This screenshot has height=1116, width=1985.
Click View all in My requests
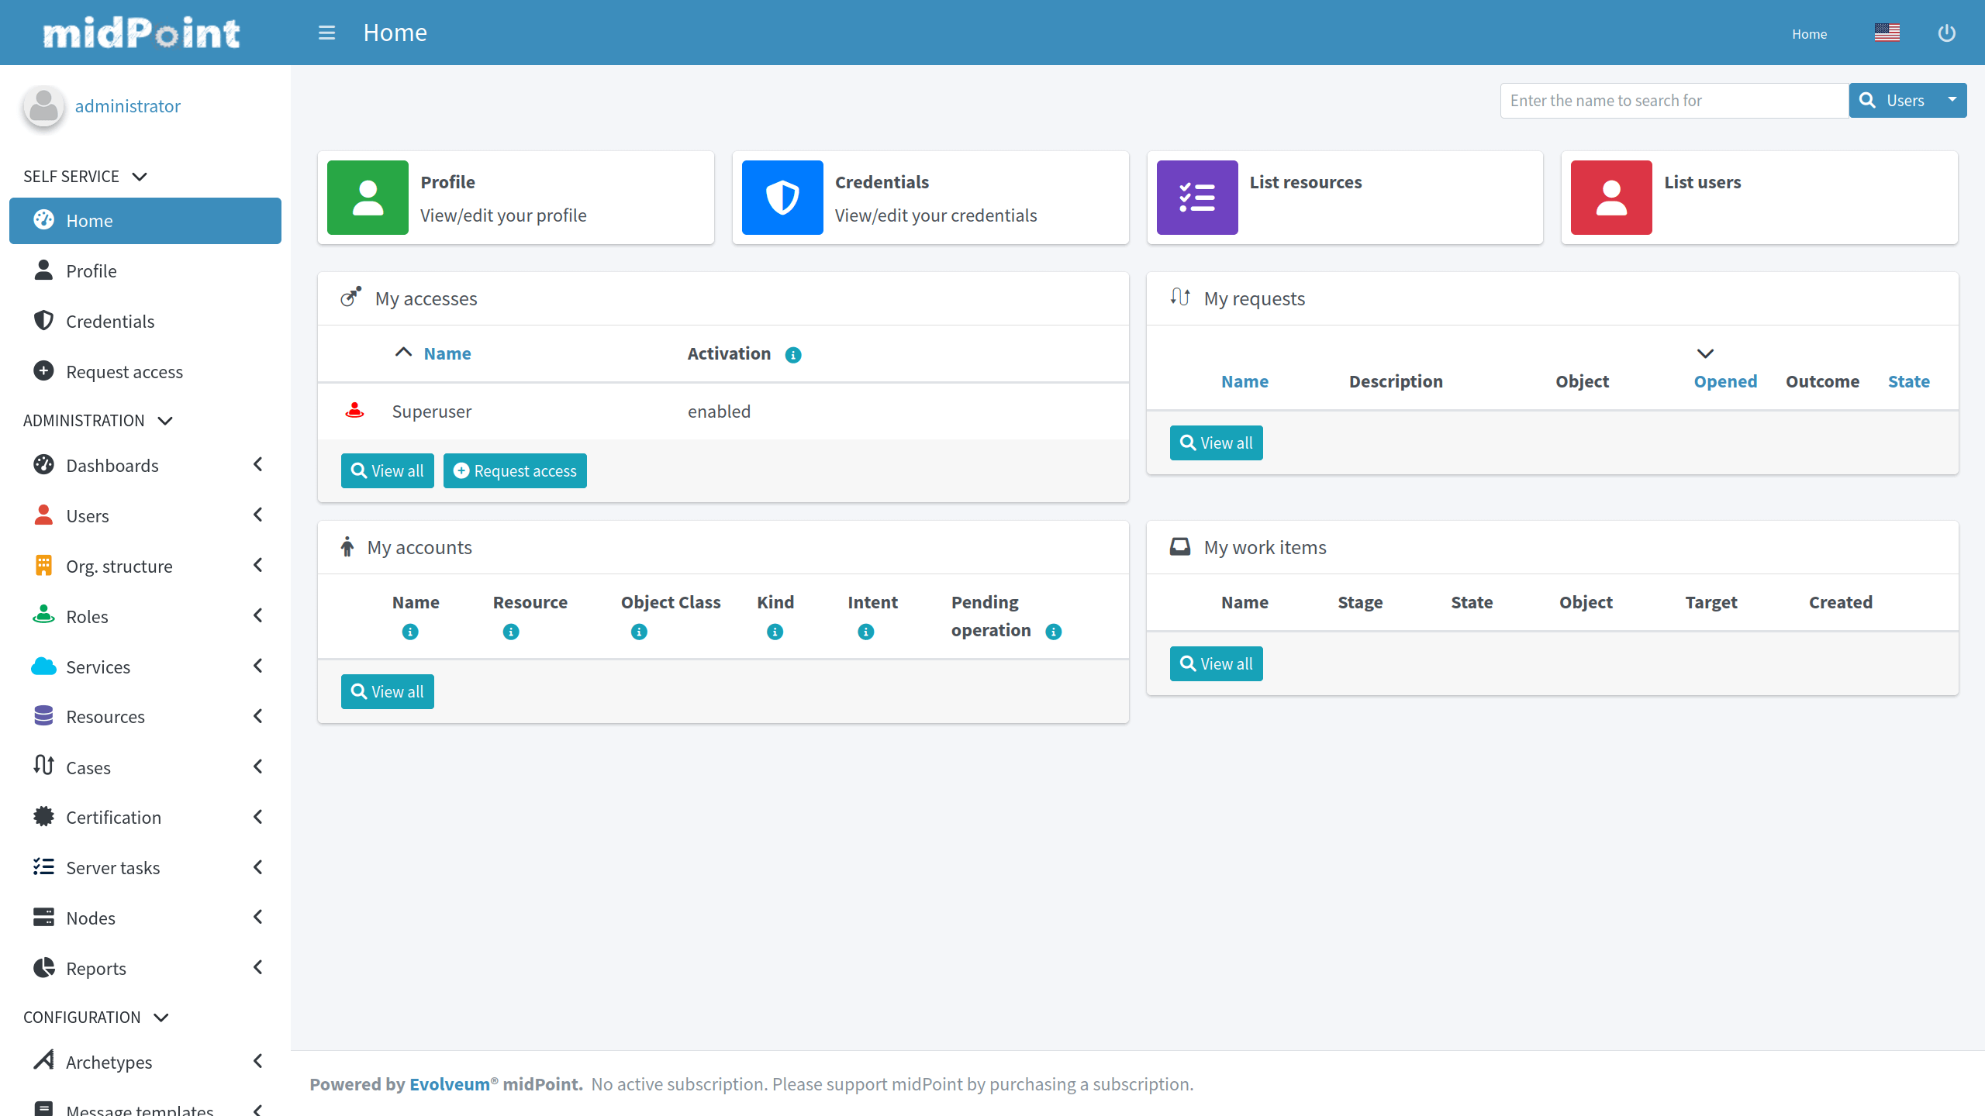[x=1216, y=443]
